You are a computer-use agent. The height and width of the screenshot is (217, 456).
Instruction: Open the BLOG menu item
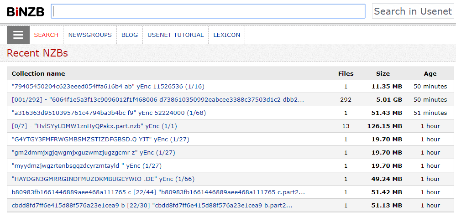click(x=130, y=35)
